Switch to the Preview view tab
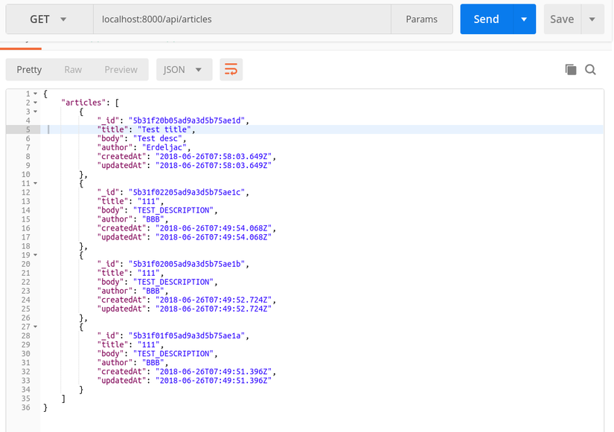The width and height of the screenshot is (614, 432). (121, 70)
